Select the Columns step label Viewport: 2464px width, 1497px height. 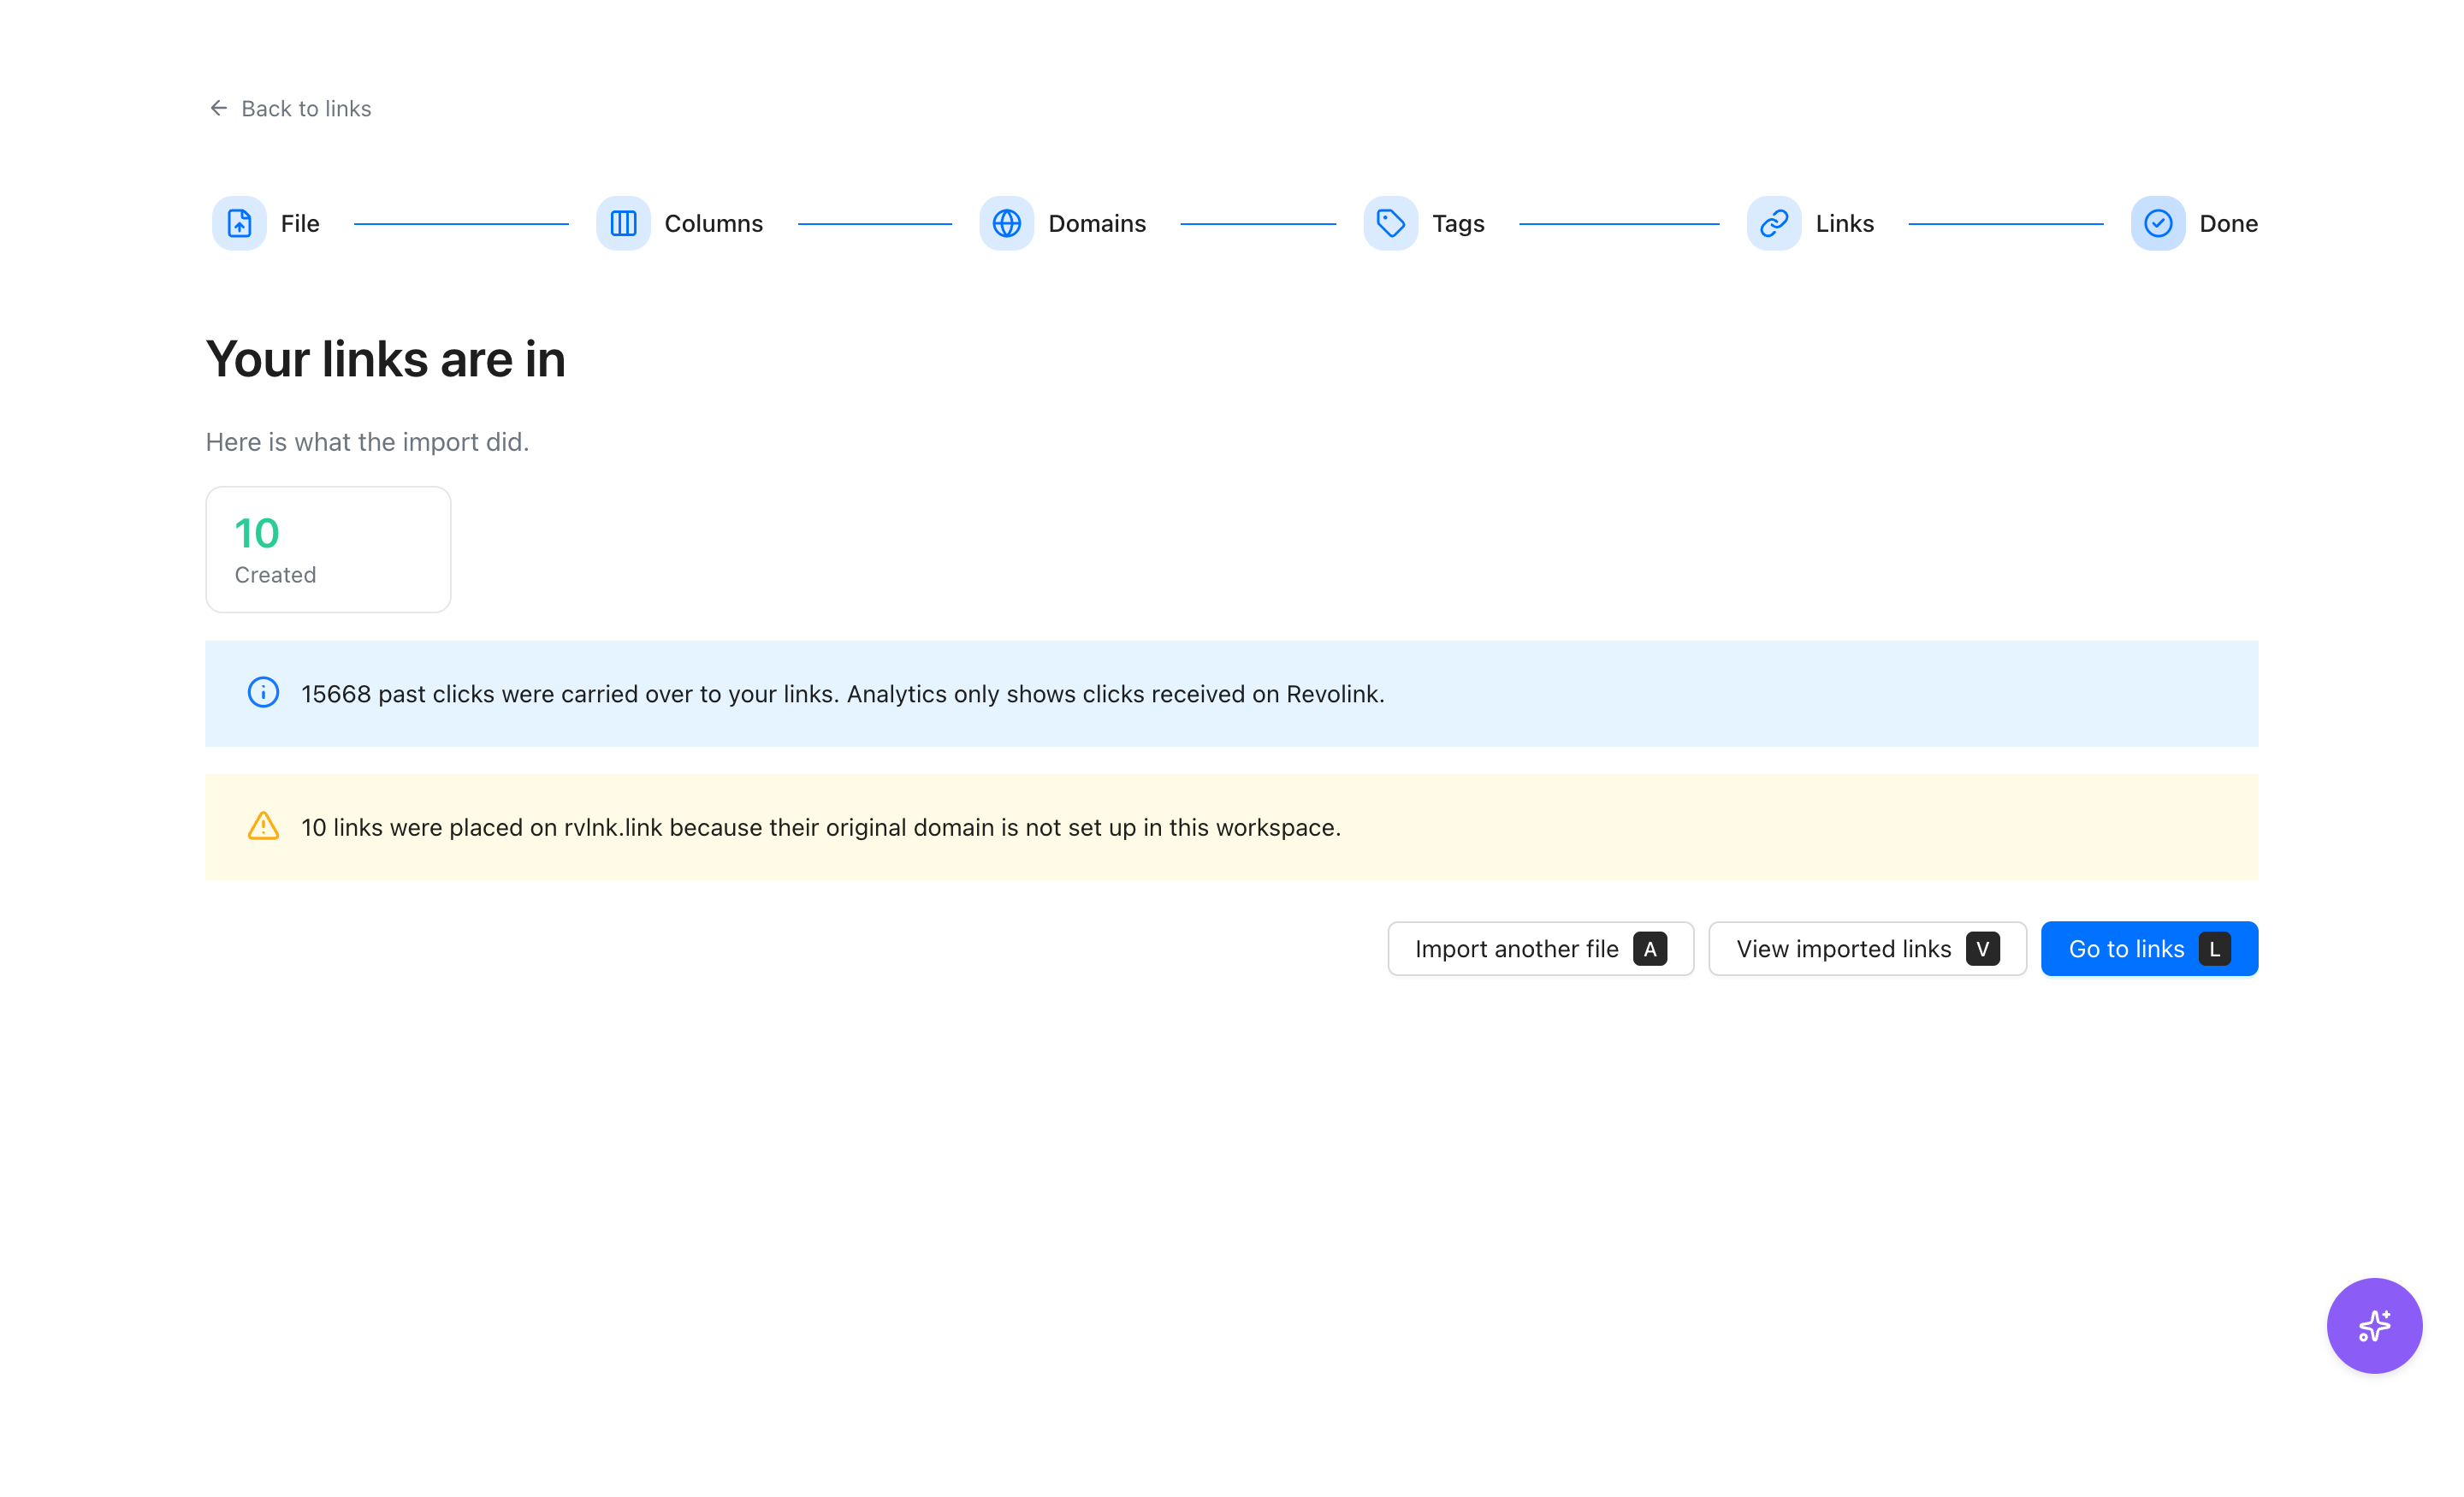click(713, 223)
